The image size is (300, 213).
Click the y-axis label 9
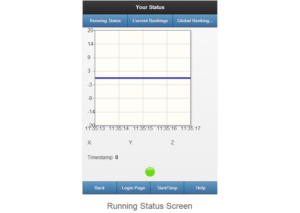tap(89, 57)
